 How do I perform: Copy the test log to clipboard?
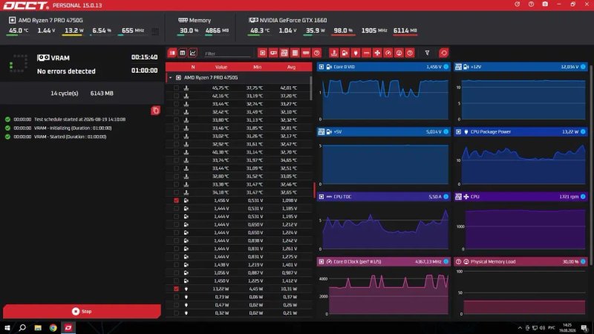coord(155,111)
